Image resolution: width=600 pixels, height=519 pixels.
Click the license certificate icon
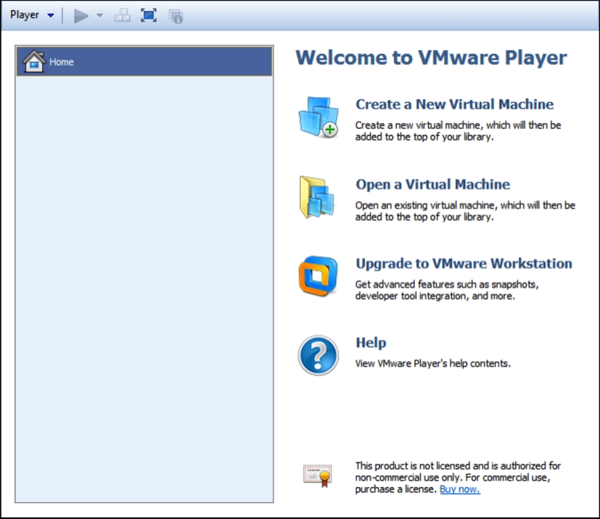click(x=318, y=476)
